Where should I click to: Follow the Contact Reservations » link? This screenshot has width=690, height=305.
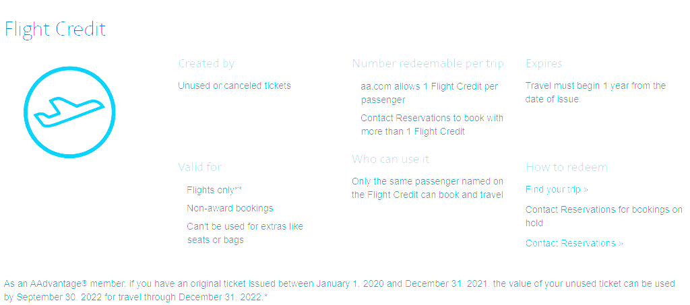574,243
